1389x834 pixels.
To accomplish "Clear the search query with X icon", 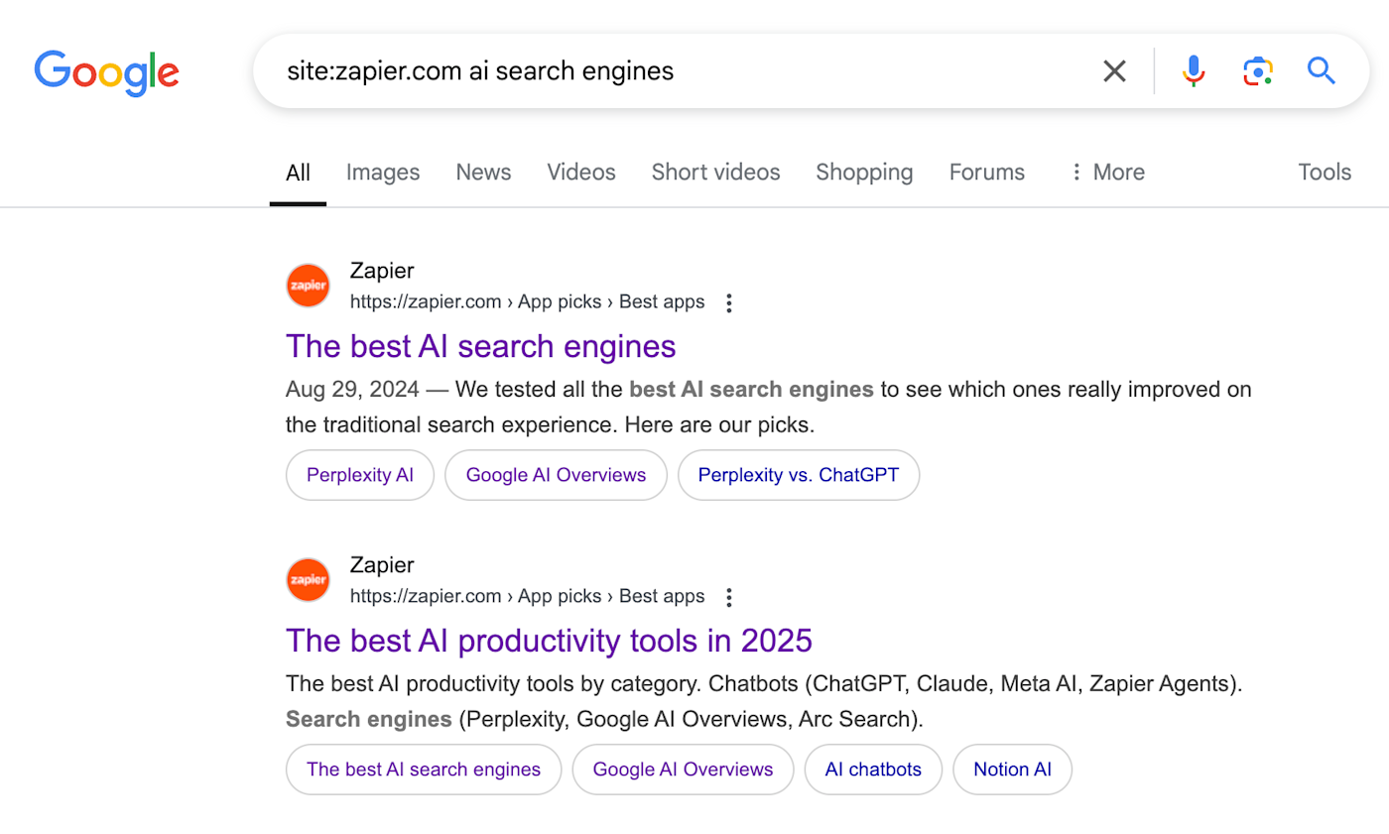I will pos(1115,70).
